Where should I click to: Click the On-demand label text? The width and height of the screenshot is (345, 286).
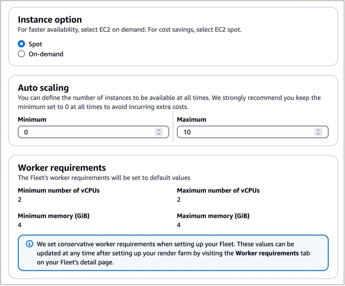pyautogui.click(x=46, y=54)
